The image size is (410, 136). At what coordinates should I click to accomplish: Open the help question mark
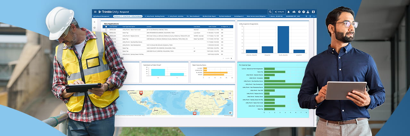click(304, 12)
